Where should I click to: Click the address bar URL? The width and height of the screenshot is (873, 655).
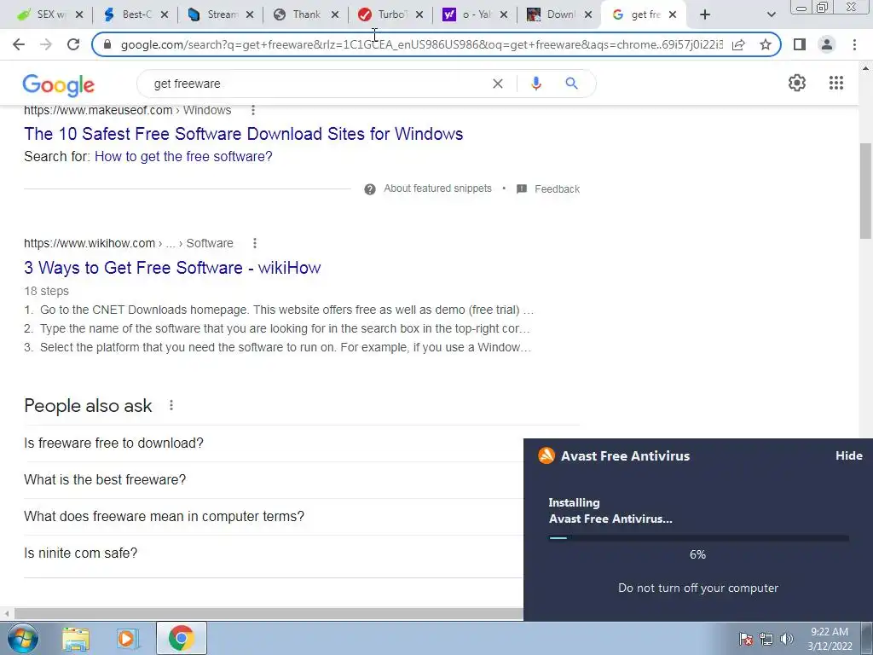421,44
